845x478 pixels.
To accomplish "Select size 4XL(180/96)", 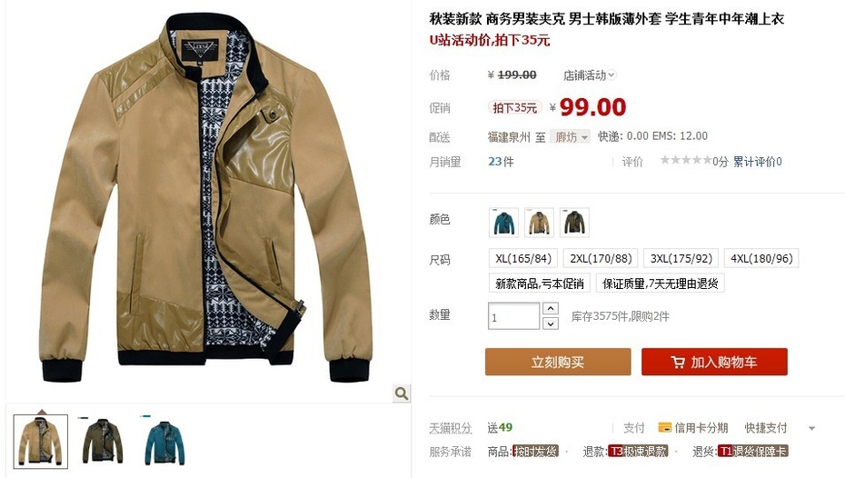I will point(761,258).
